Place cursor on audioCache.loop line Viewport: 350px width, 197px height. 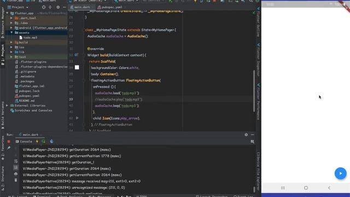coord(116,106)
